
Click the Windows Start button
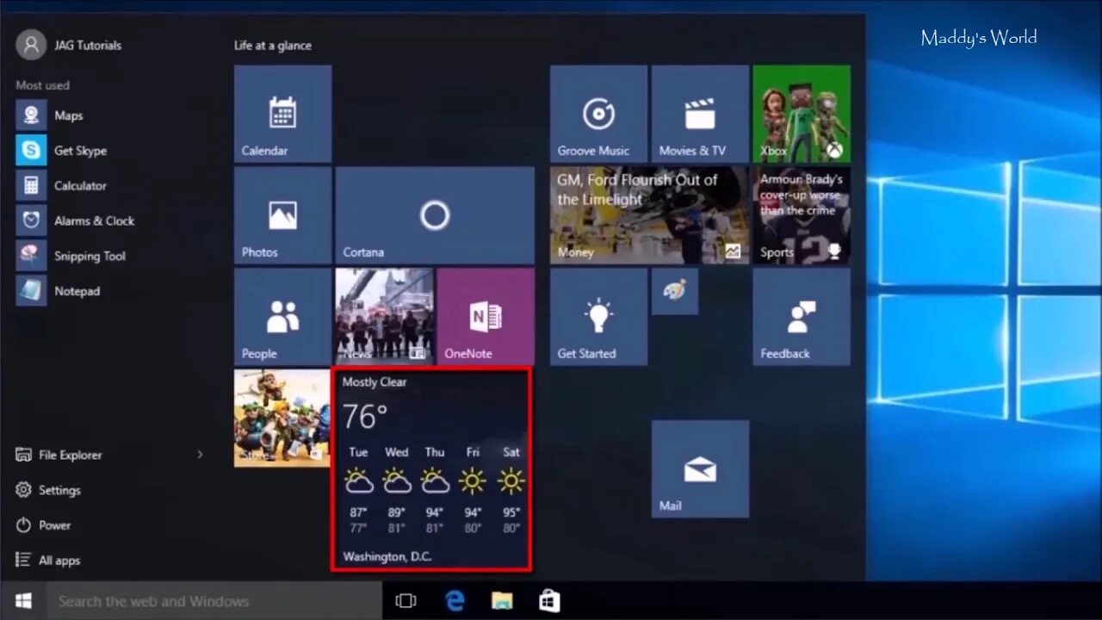point(23,601)
